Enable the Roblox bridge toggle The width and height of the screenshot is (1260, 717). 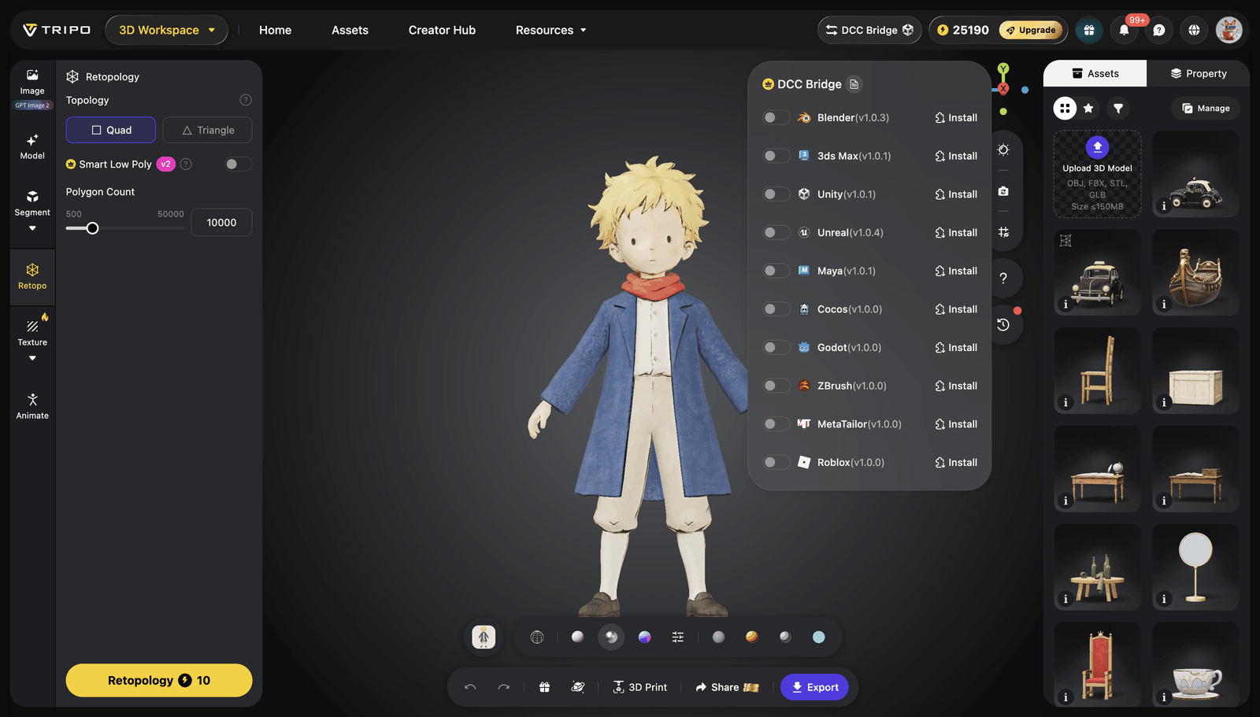776,463
